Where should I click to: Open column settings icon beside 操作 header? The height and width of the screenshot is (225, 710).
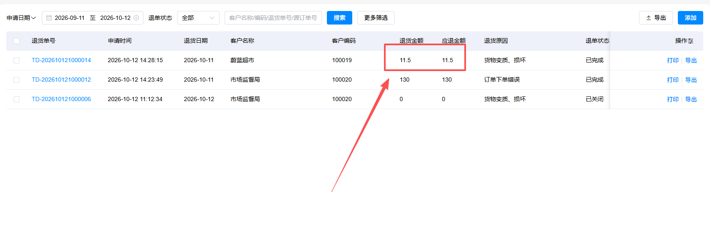click(x=691, y=41)
